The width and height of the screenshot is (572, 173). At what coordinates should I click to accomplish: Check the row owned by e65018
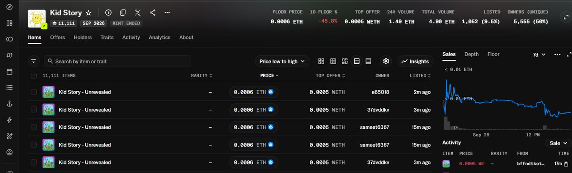click(x=34, y=92)
